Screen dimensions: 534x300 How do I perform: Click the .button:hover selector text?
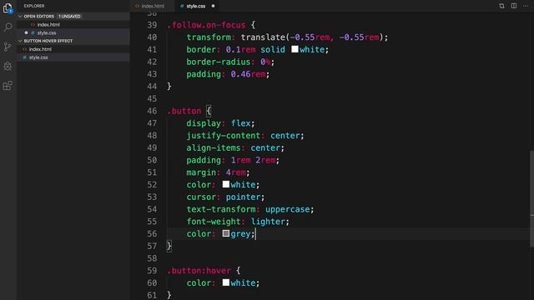pos(199,270)
